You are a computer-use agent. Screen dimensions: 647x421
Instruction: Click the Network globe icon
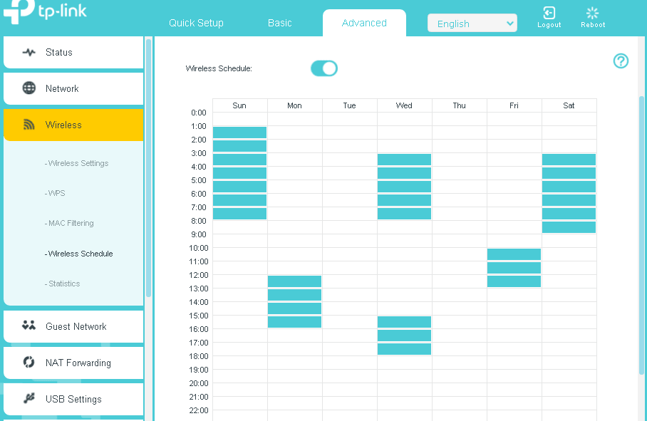tap(29, 88)
